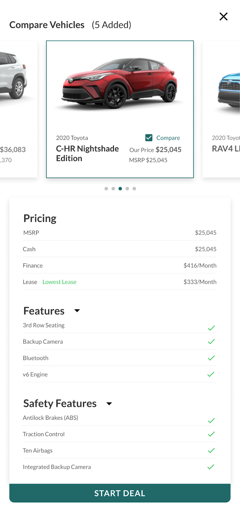The height and width of the screenshot is (519, 240).
Task: Click the Features section heading
Action: pos(44,311)
